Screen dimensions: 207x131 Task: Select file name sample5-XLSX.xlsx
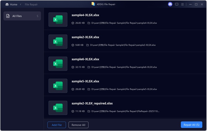[x=85, y=81]
